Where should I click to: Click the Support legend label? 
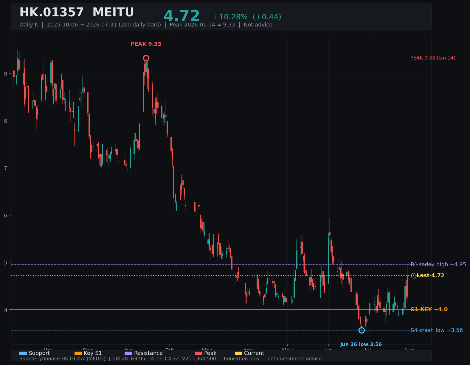[39, 353]
